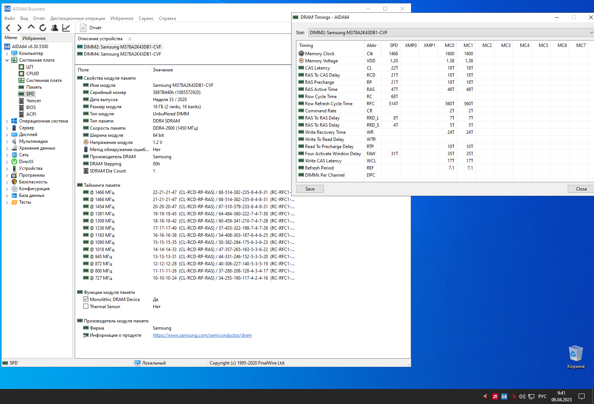Open the Справка menu

coord(168,18)
